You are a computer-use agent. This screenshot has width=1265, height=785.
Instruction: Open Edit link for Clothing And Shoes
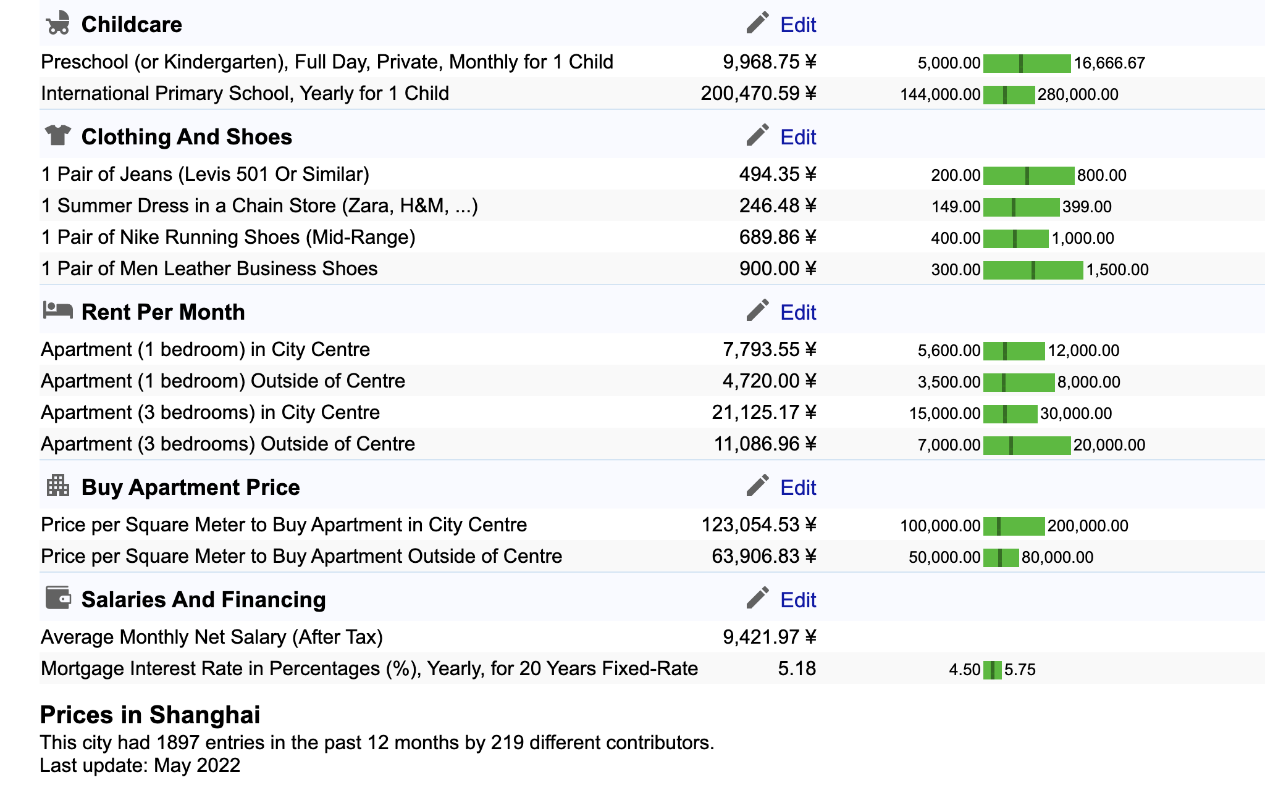coord(798,137)
